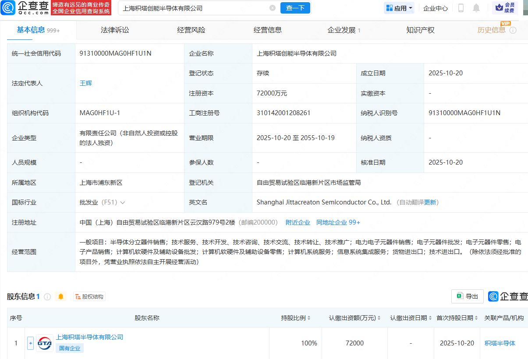Clear the search box with the X icon

273,8
